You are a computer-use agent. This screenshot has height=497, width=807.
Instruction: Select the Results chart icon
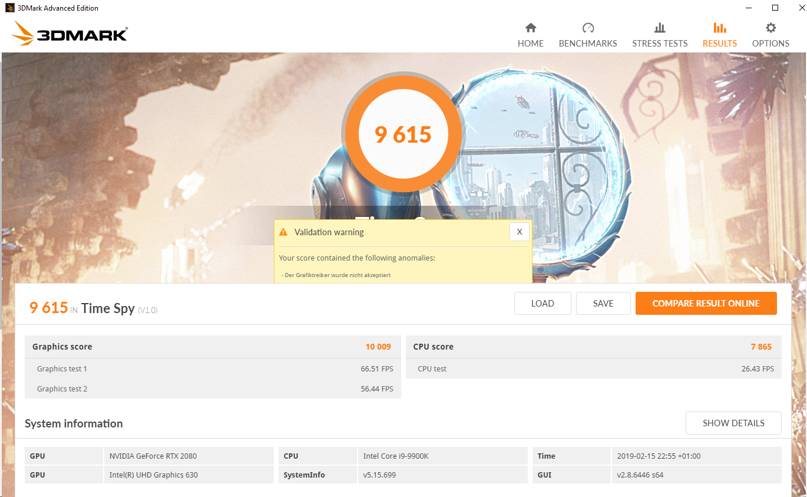coord(719,28)
